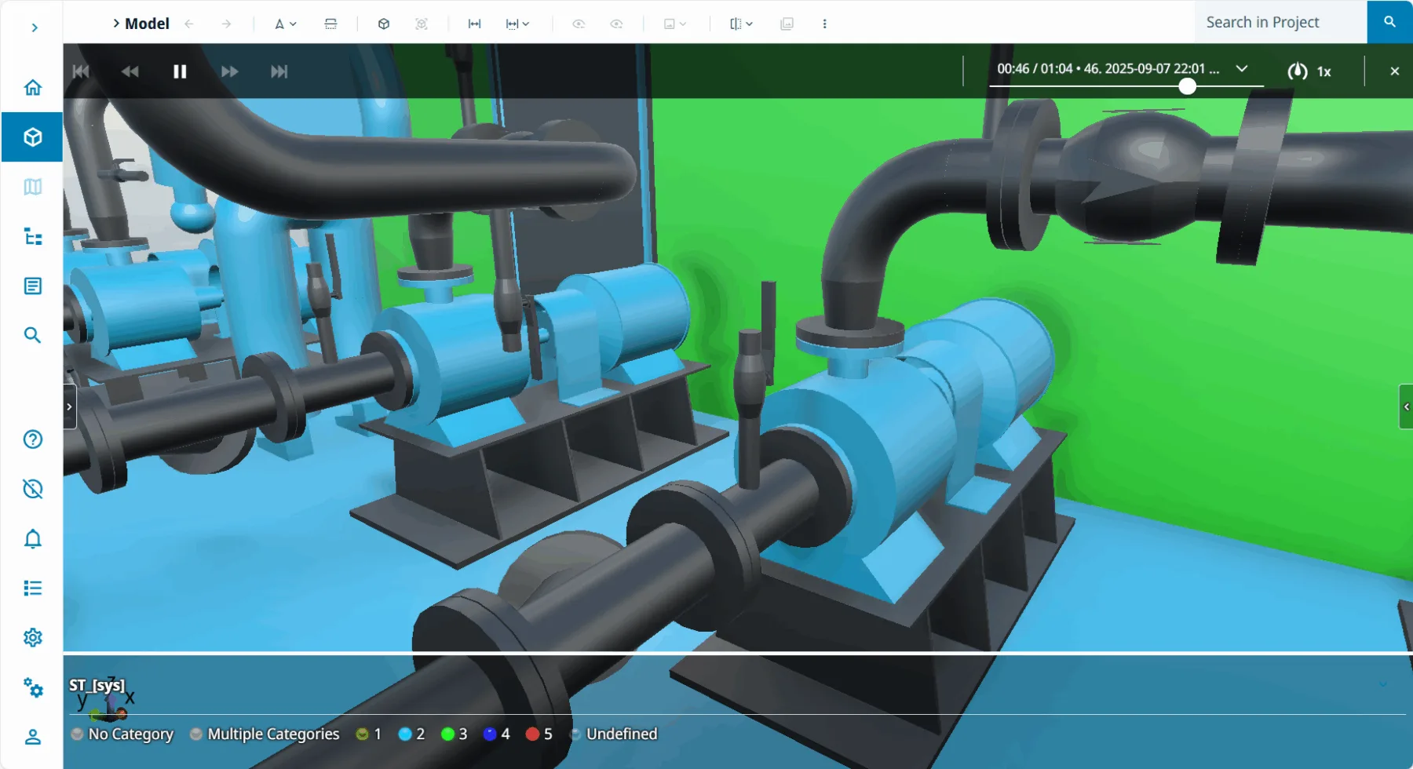Toggle category 3 green legend item
The image size is (1413, 769).
pos(454,734)
